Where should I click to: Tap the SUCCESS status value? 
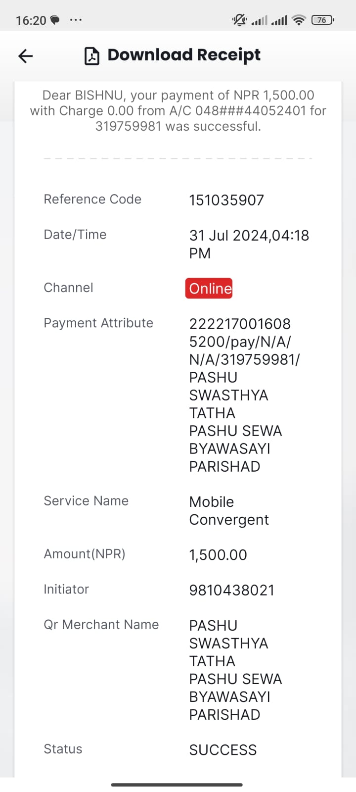pyautogui.click(x=223, y=750)
